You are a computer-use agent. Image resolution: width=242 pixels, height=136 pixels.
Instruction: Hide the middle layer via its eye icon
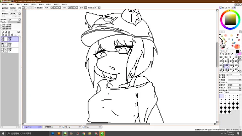point(2,44)
